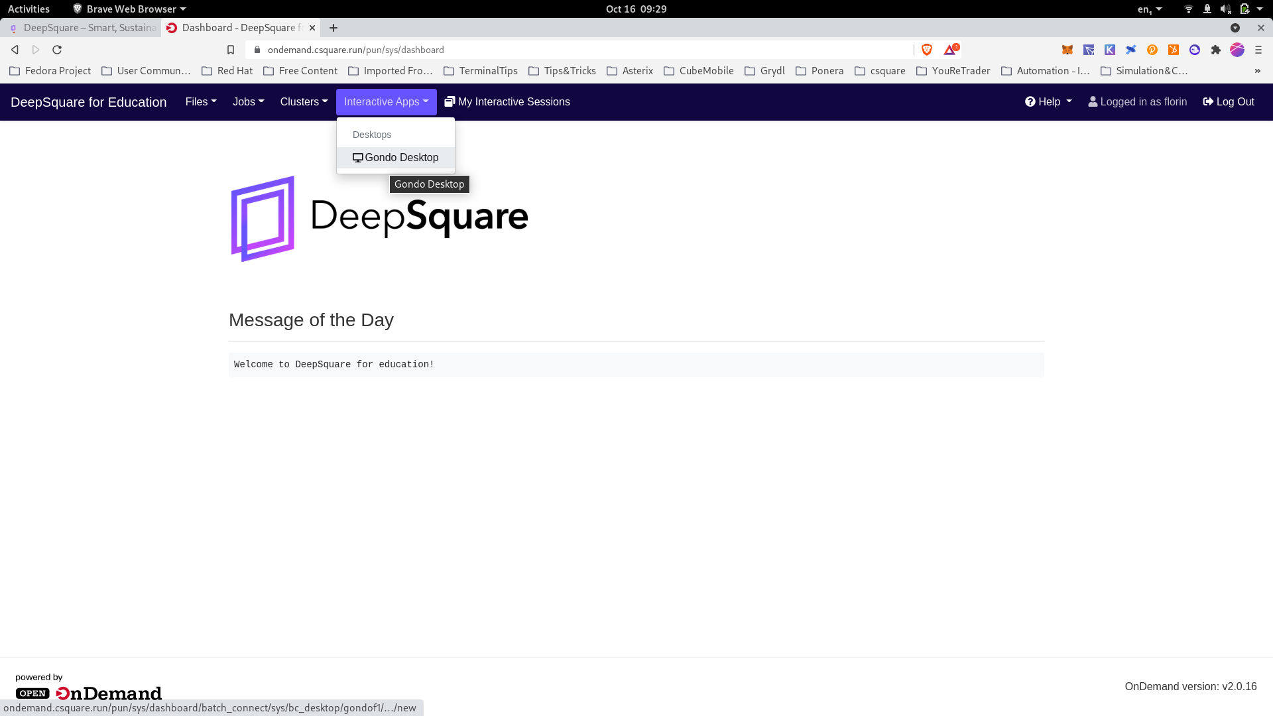The image size is (1273, 716).
Task: Expand the Jobs dropdown menu
Action: tap(248, 102)
